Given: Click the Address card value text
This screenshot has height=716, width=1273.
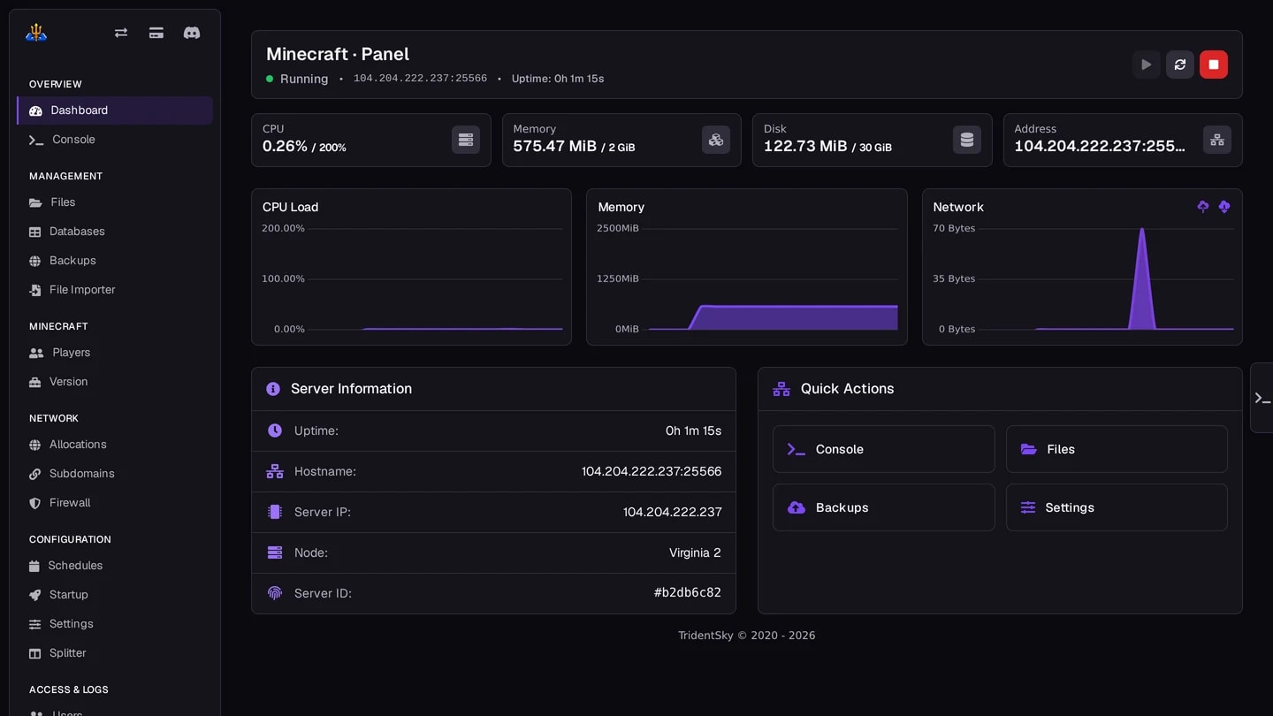Looking at the screenshot, I should [1100, 147].
